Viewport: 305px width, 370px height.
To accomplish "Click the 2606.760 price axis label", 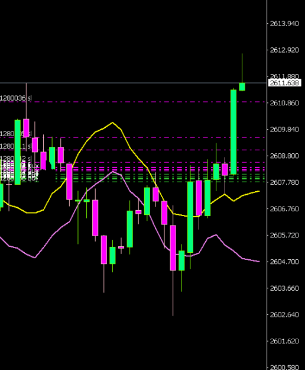I will 284,209.
